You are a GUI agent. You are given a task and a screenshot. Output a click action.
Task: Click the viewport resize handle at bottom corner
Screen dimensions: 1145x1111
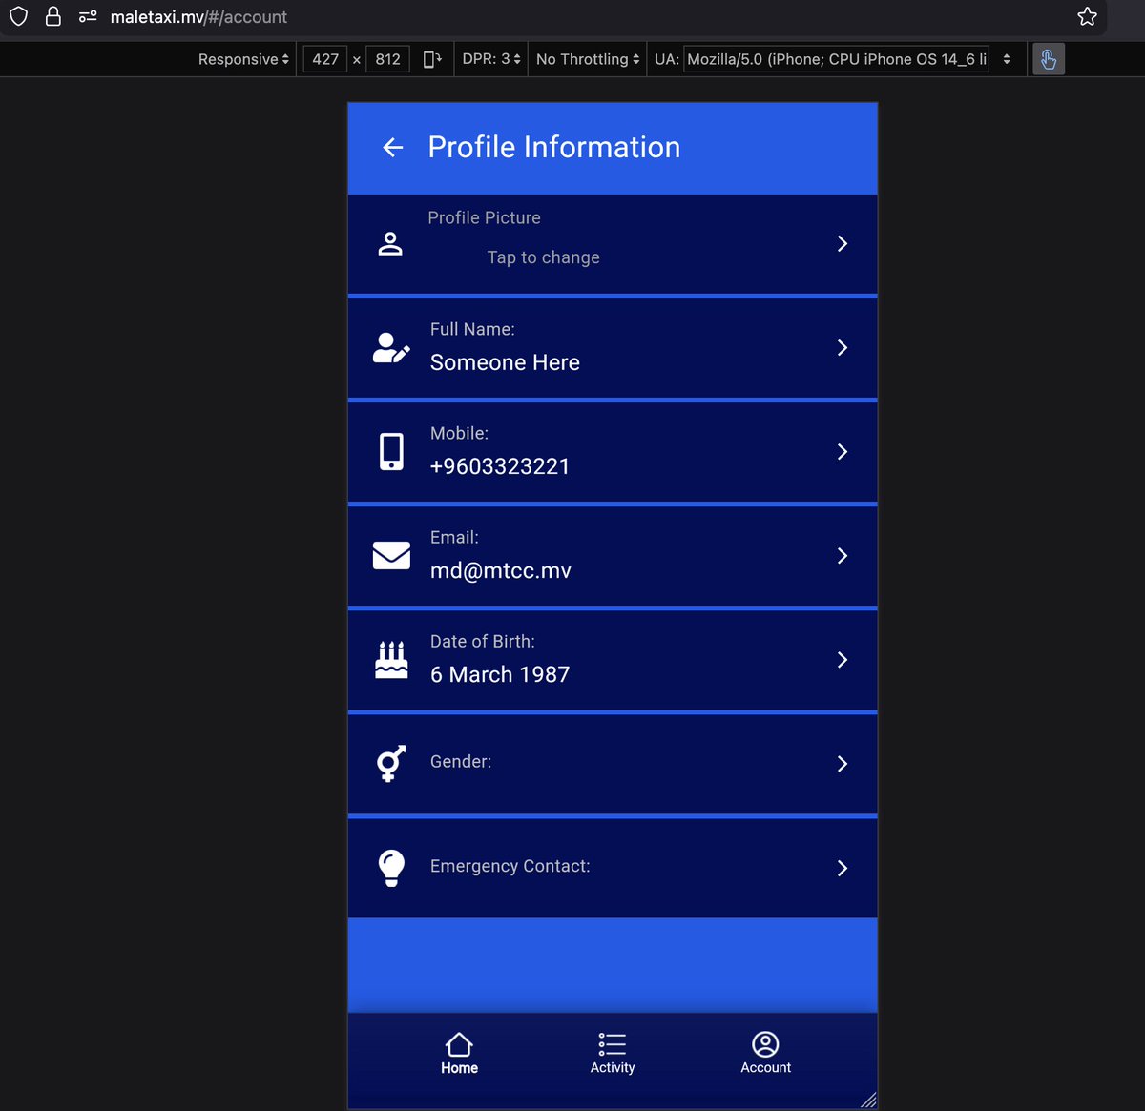[x=867, y=1100]
